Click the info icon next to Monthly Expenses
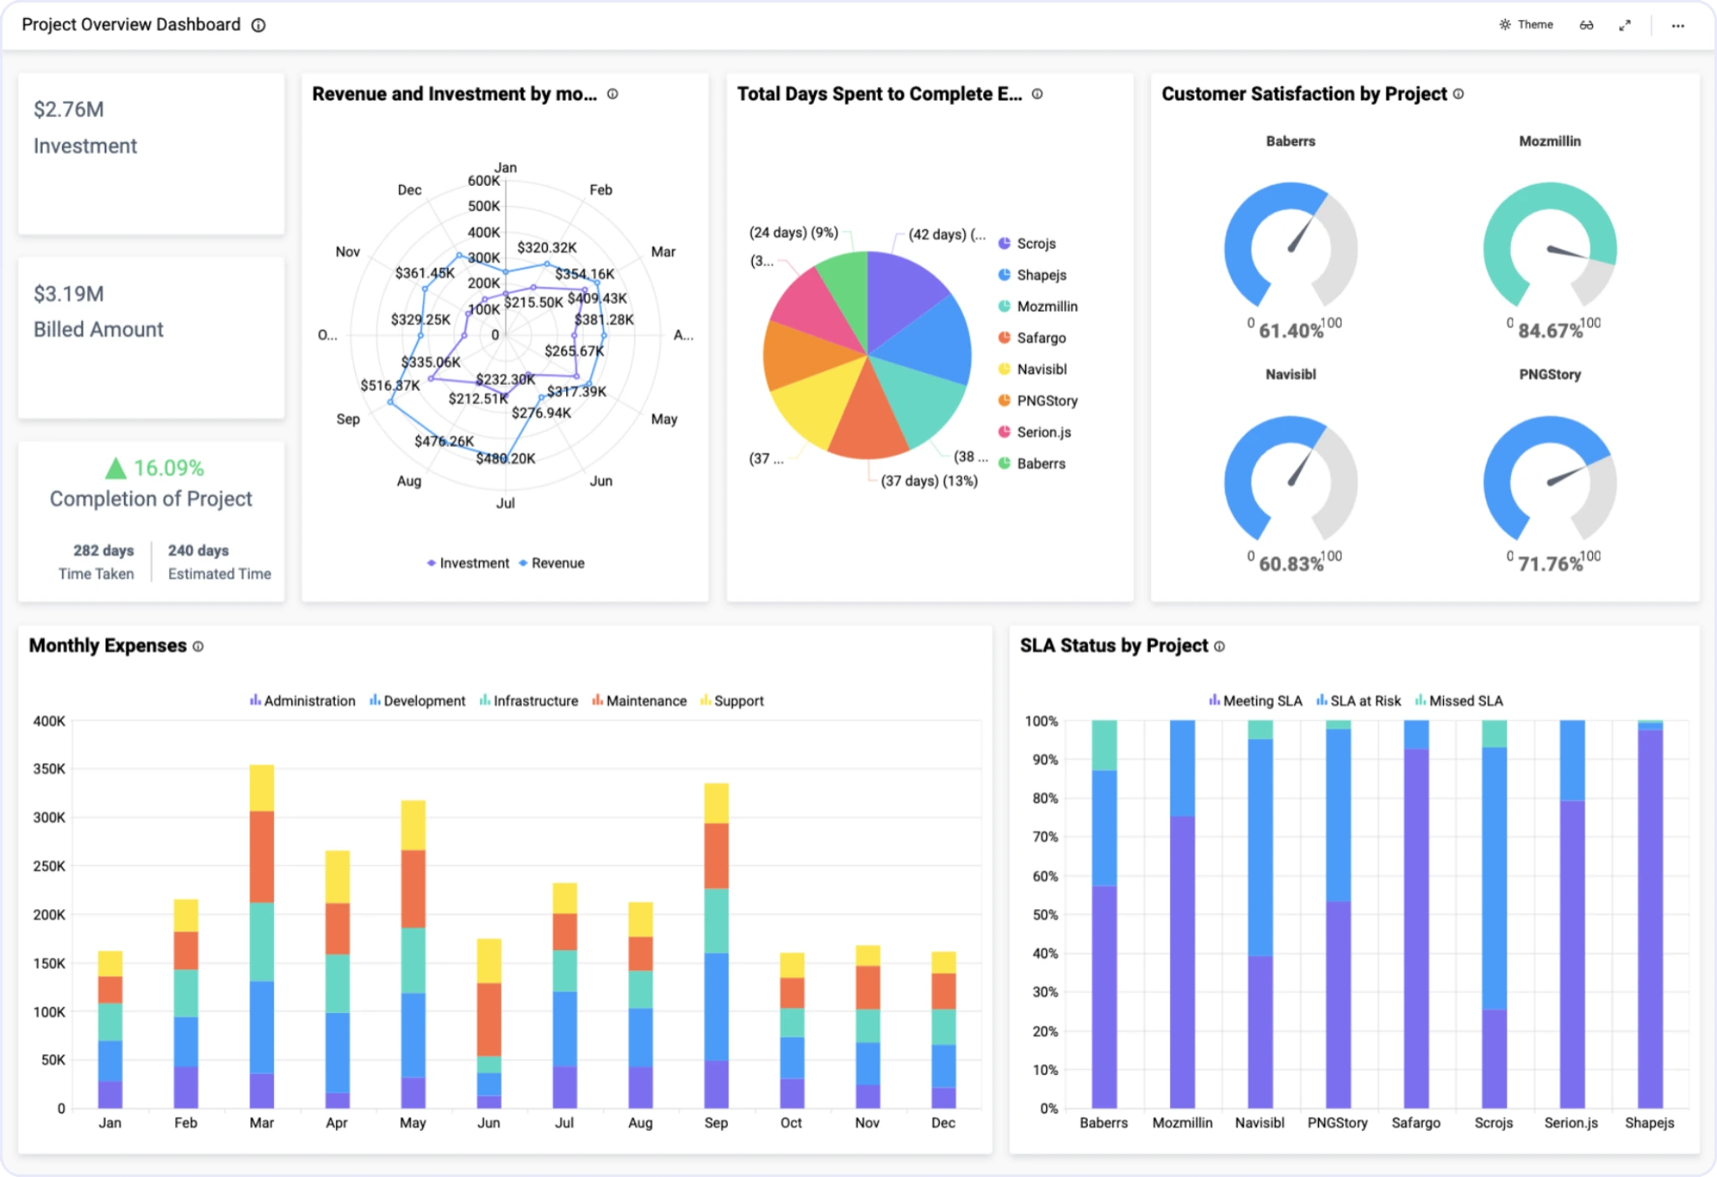Image resolution: width=1717 pixels, height=1177 pixels. pyautogui.click(x=199, y=646)
